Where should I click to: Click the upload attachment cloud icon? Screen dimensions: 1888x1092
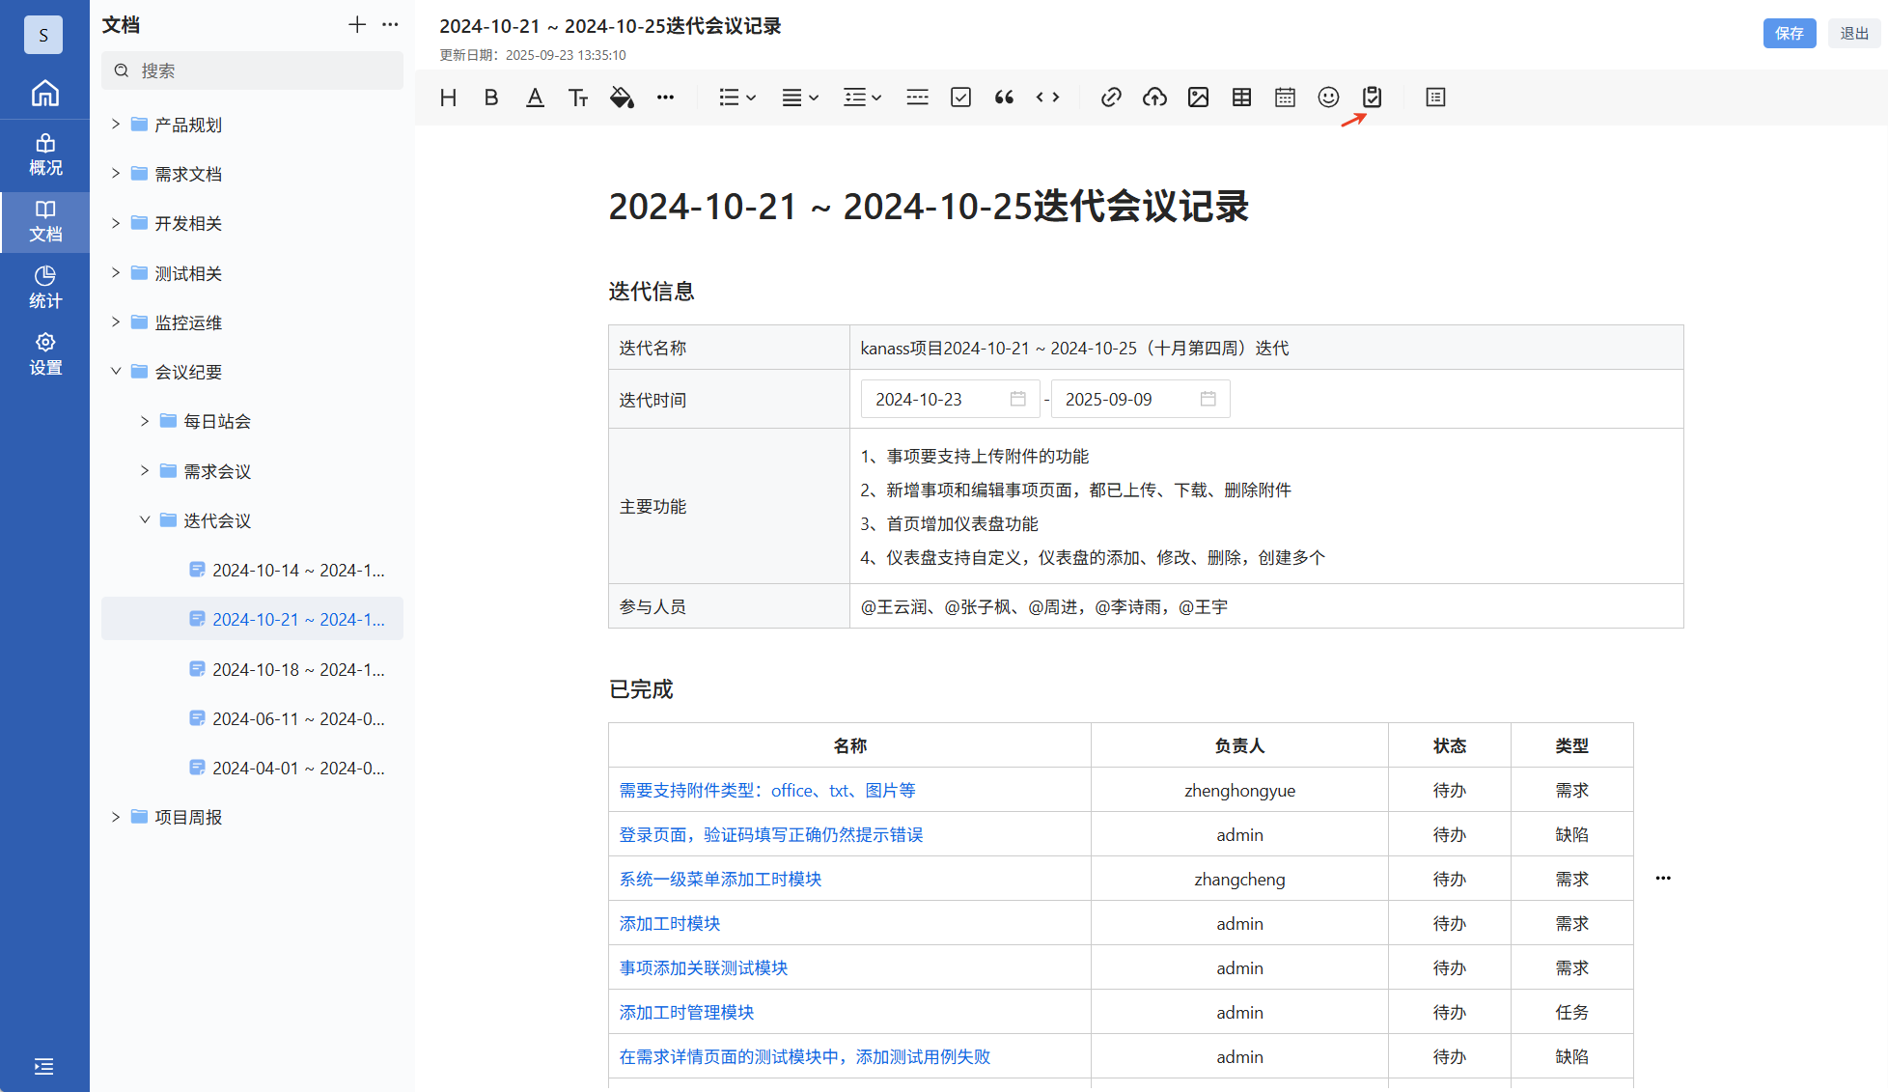click(1154, 98)
